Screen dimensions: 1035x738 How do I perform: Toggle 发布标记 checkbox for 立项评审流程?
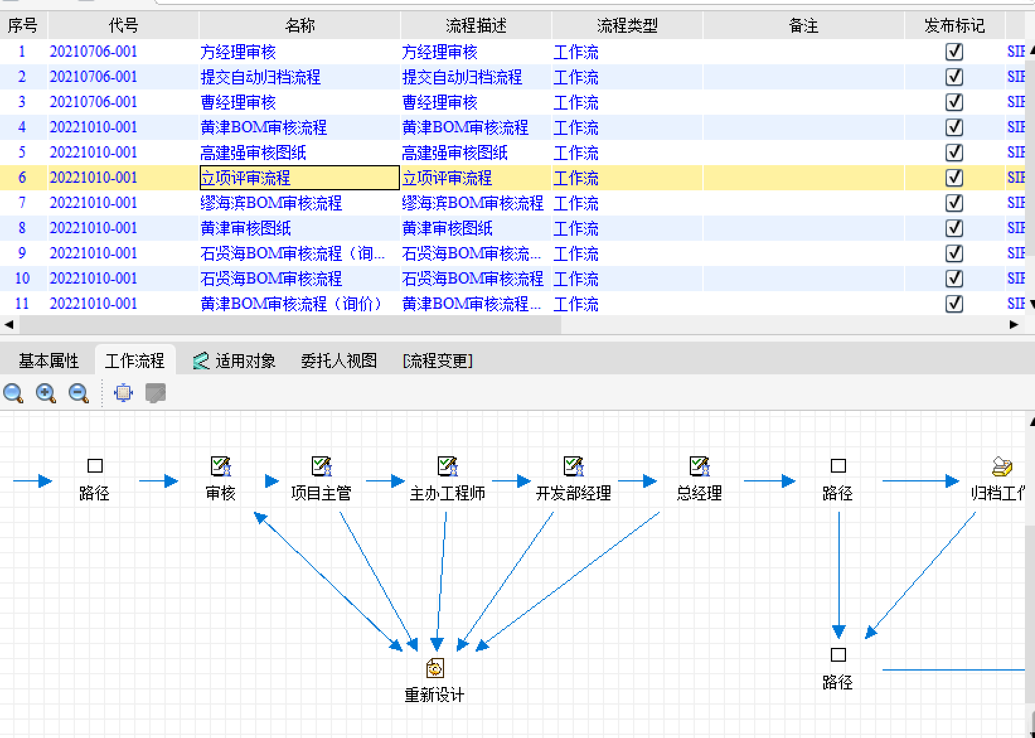pos(954,178)
